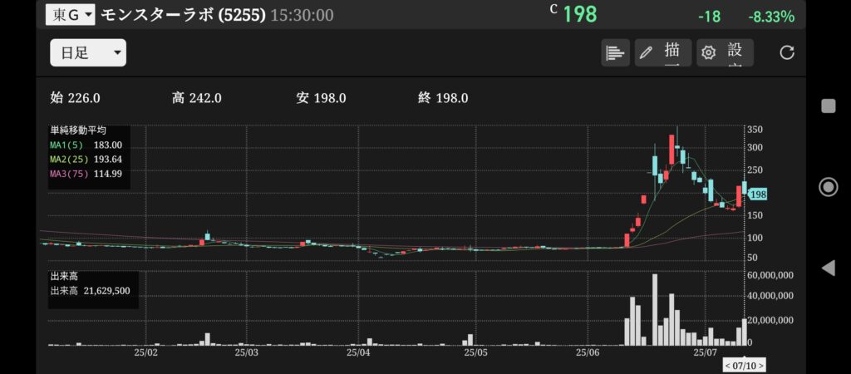Click the MA1(5) 183.00 legend entry

tap(86, 145)
